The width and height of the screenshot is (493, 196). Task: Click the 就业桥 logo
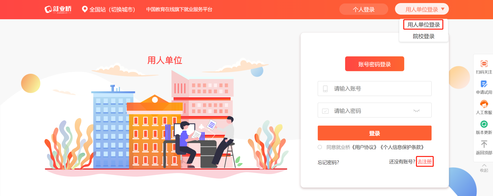(58, 9)
